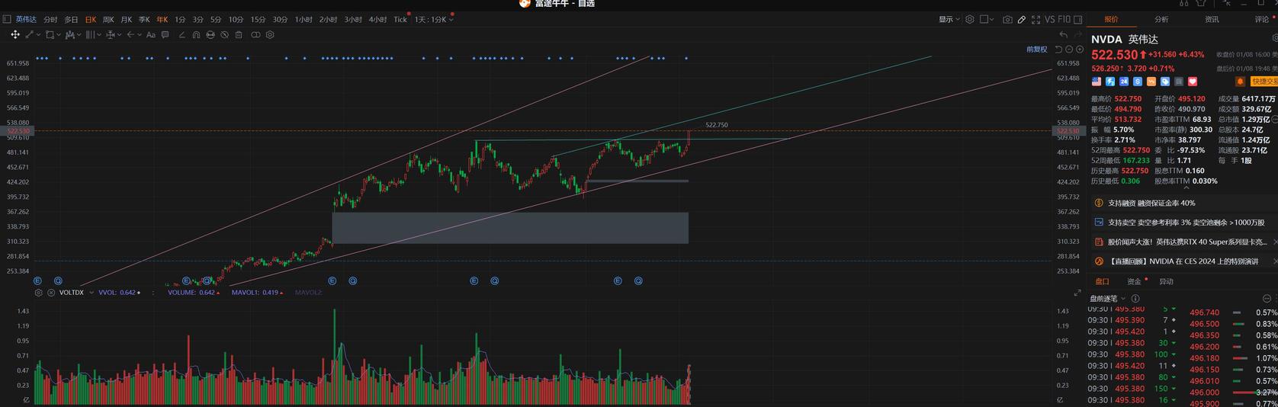Viewport: 1278px width, 407px height.
Task: Open the RTX 40 Super news headline
Action: coord(1186,242)
